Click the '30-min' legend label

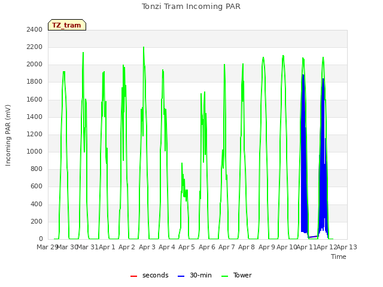[x=200, y=275]
